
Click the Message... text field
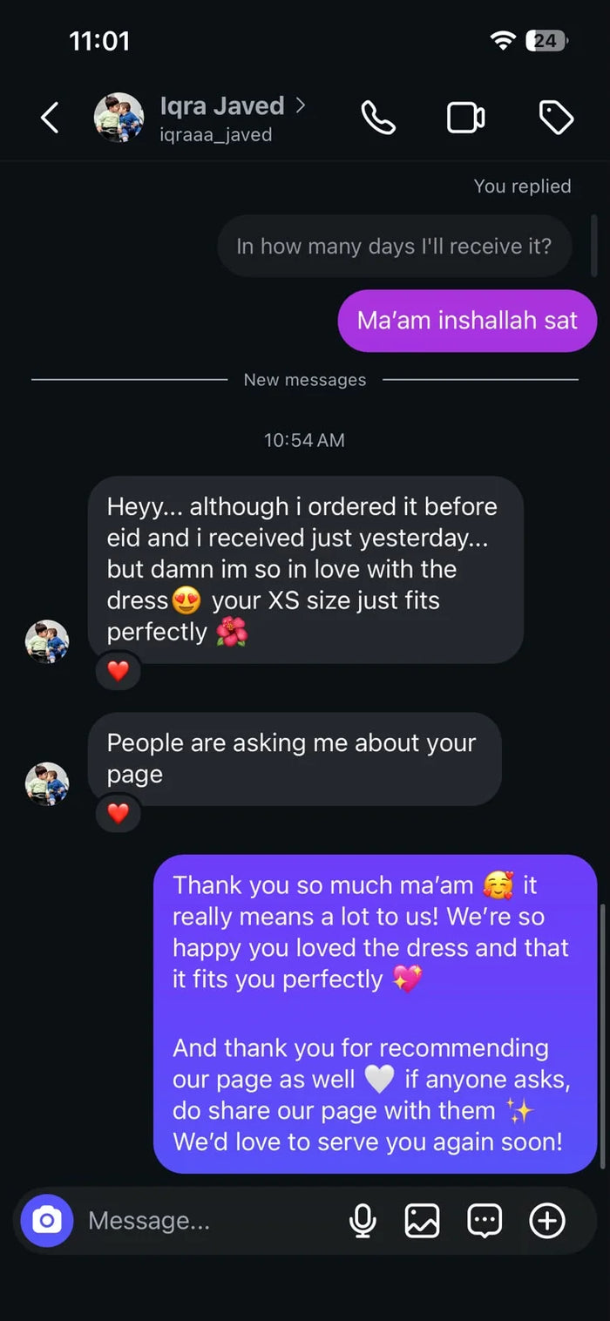coord(209,1221)
